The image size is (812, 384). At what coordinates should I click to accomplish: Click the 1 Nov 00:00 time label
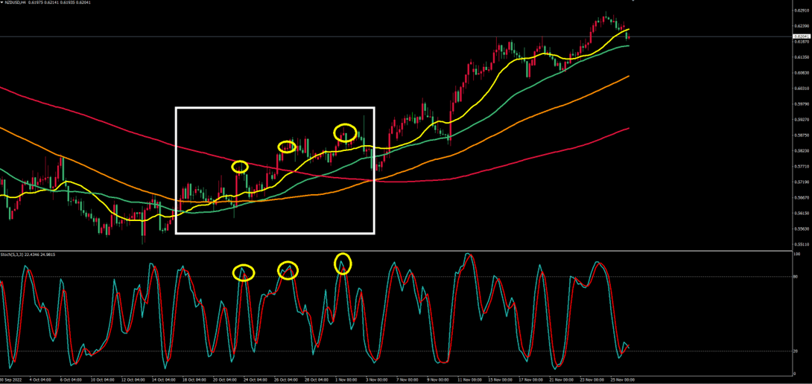[347, 380]
